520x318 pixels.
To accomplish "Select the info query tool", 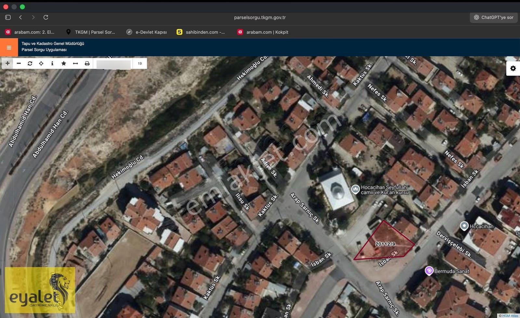I will pos(52,63).
